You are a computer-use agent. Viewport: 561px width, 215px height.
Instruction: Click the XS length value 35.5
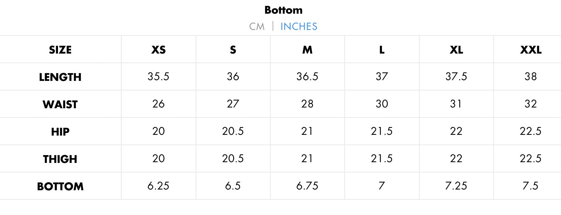click(158, 77)
